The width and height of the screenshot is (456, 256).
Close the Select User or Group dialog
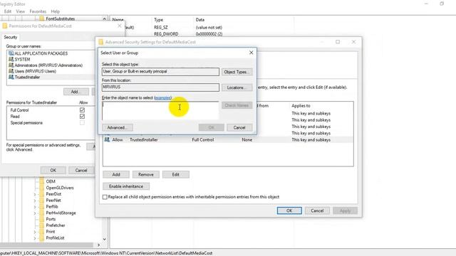click(x=252, y=53)
